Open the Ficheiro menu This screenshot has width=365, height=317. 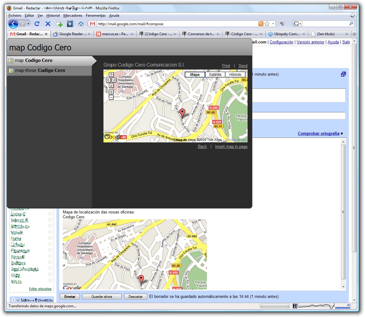tap(15, 15)
